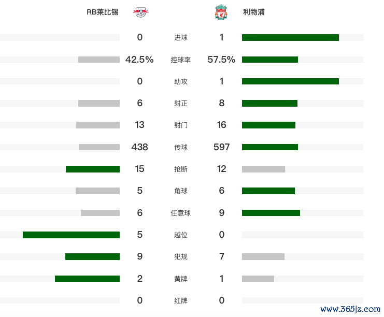Viewport: 384px width, 317px height.
Task: Visit the www.365jz.com watermark link
Action: 350,309
